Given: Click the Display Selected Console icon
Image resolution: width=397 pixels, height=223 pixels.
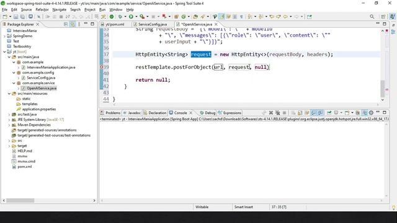Looking at the screenshot, I should coord(336,113).
